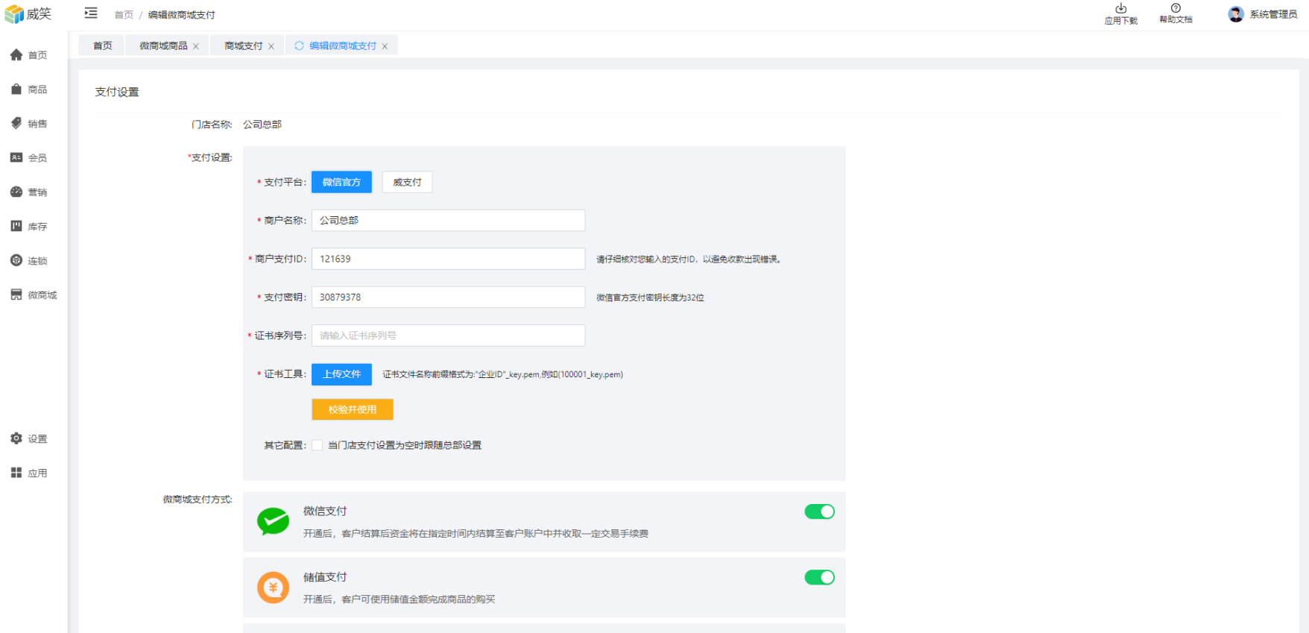The image size is (1309, 633).
Task: Open the 会员 member card icon
Action: pyautogui.click(x=16, y=158)
